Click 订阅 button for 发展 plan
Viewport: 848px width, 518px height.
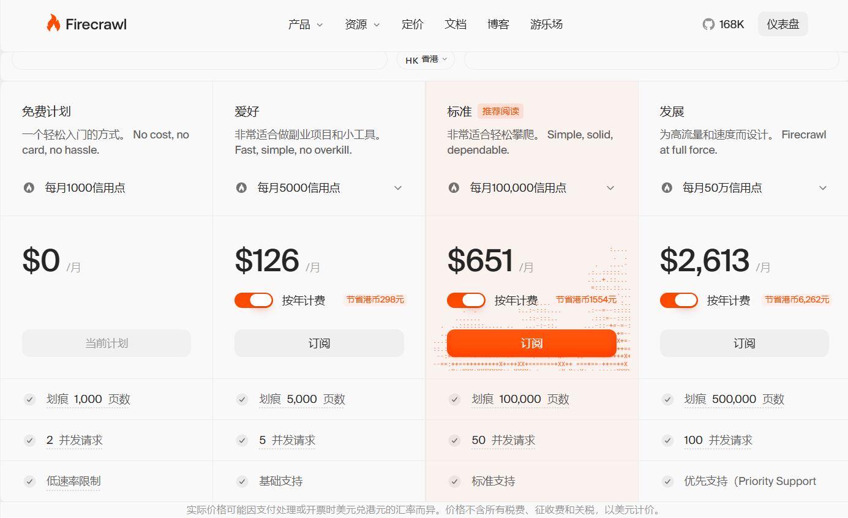[x=745, y=343]
